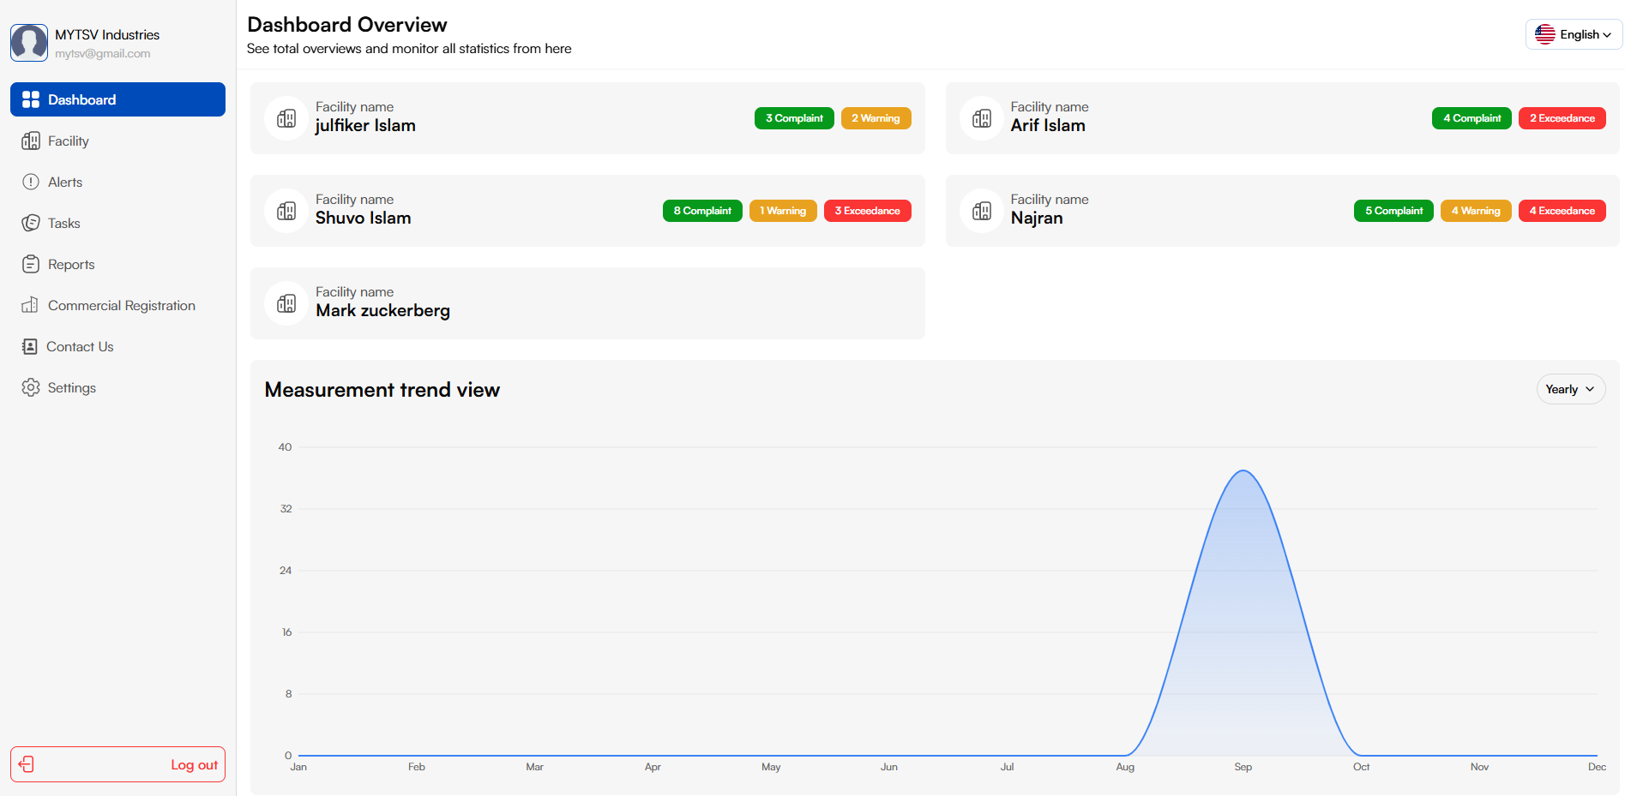
Task: Click Najran's 4 Exceedance badge
Action: 1562,211
